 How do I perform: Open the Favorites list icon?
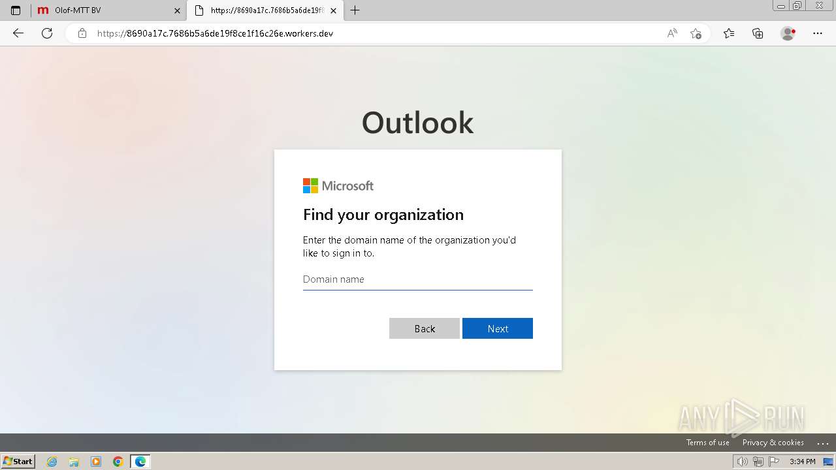[x=729, y=33]
